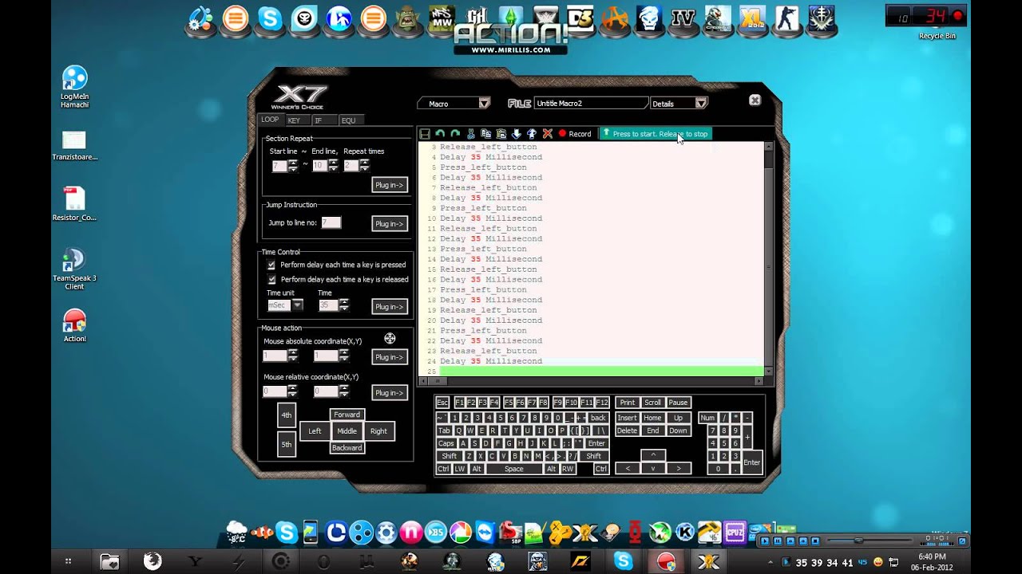Viewport: 1022px width, 574px height.
Task: Click the 5th mouse button key
Action: pyautogui.click(x=287, y=445)
